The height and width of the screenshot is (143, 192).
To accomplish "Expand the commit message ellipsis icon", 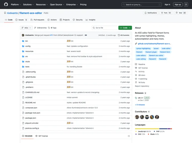I will point(86,35).
